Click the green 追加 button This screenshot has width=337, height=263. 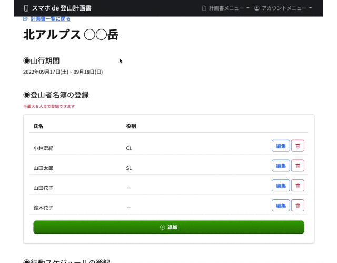168,227
